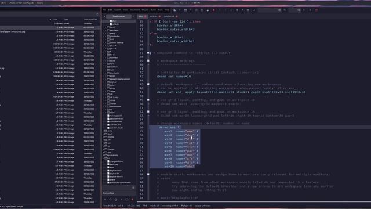Viewport: 371px width, 209px height.
Task: Sort file manager by Size column
Action: click(x=56, y=19)
